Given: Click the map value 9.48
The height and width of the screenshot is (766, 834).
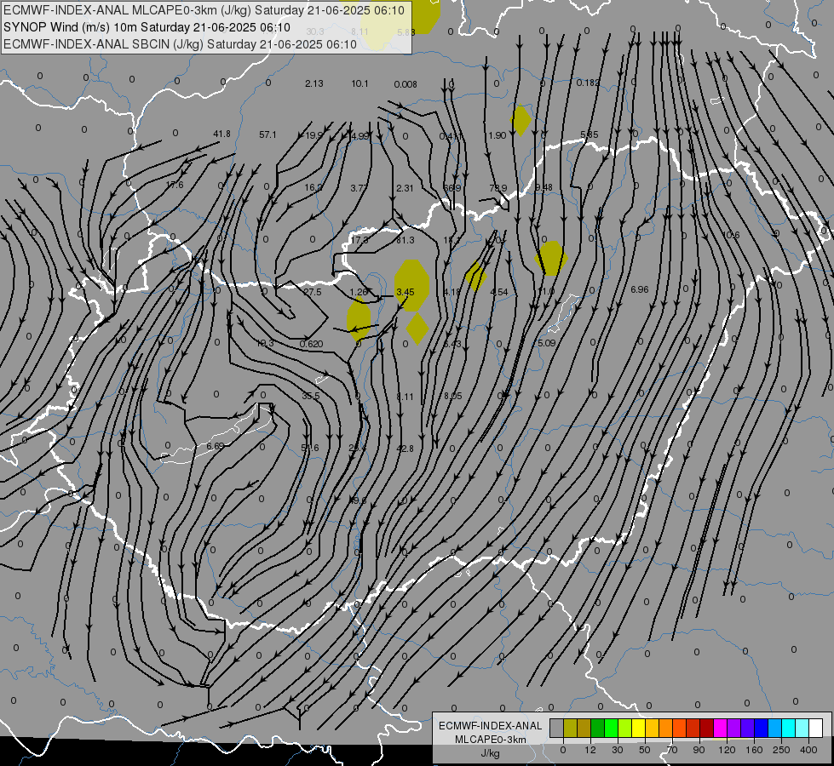Looking at the screenshot, I should pyautogui.click(x=544, y=187).
